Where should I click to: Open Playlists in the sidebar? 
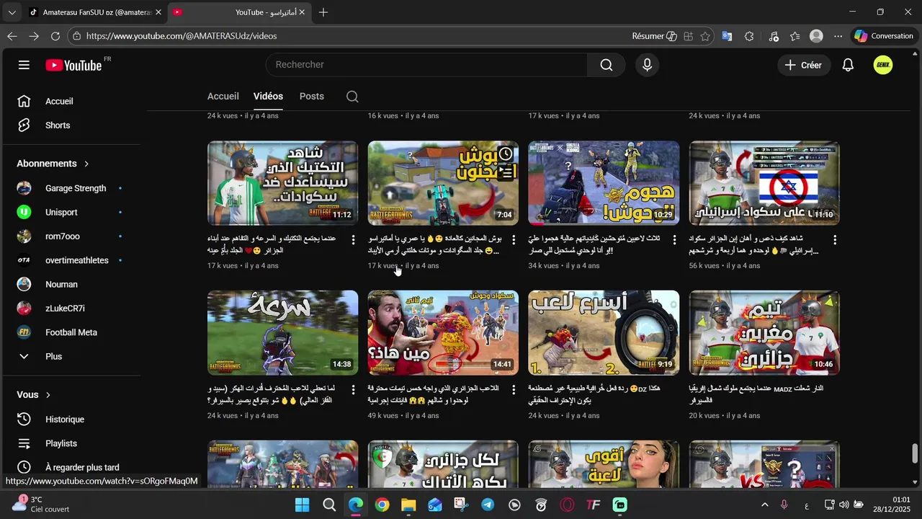(x=71, y=443)
